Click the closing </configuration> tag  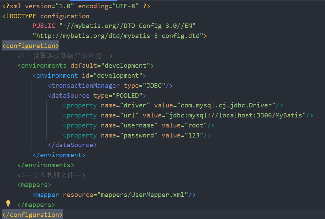pyautogui.click(x=32, y=215)
